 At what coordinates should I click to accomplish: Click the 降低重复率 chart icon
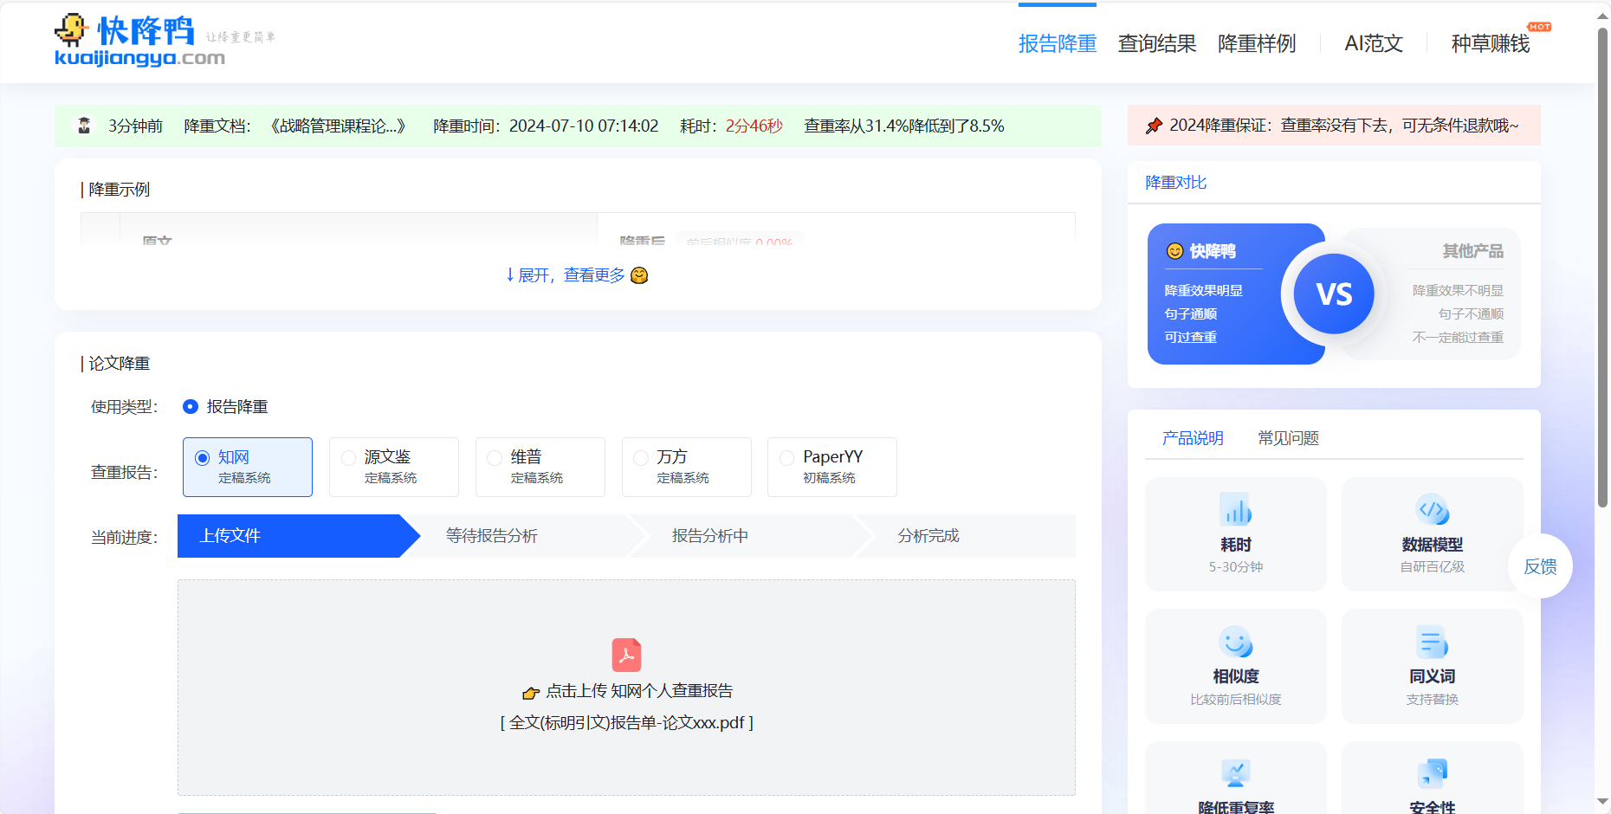[x=1235, y=773]
